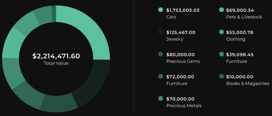Click the Books & Magazines color dot
272x116 pixels.
[221, 76]
